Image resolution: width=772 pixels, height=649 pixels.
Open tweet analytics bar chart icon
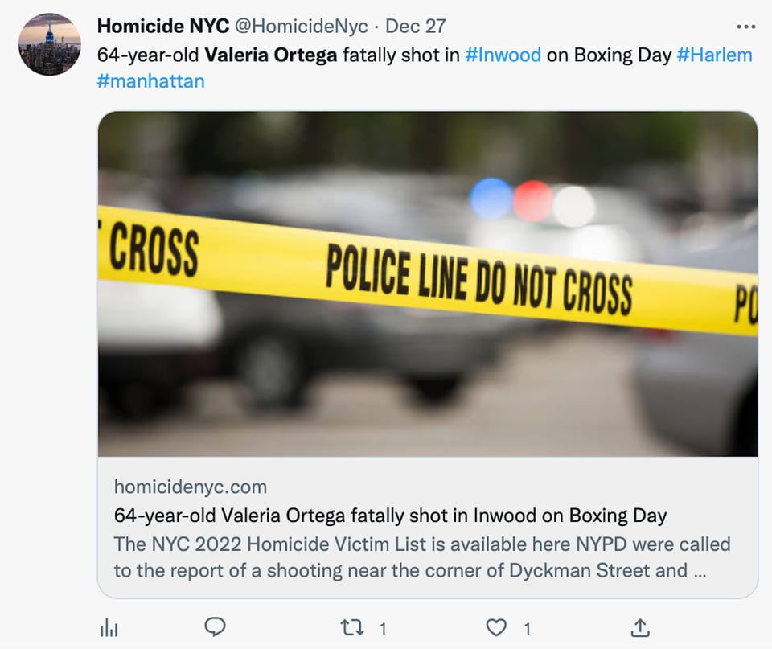tap(109, 628)
